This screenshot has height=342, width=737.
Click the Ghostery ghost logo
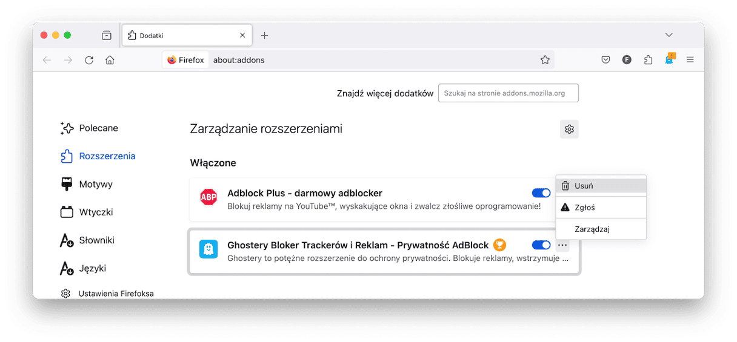pos(208,249)
